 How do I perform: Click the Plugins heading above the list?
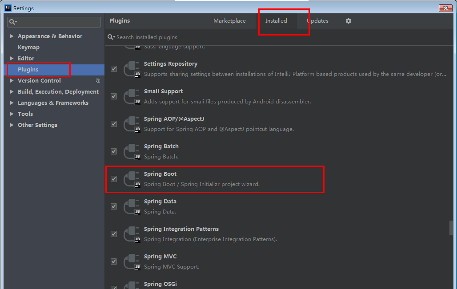120,21
